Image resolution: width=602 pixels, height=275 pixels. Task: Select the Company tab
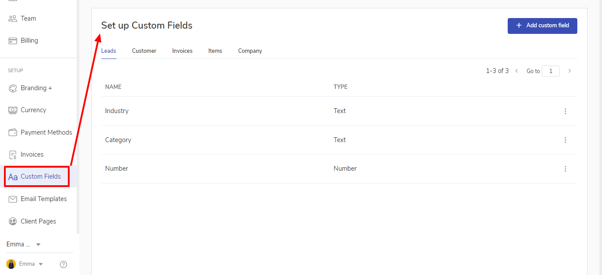coord(250,51)
